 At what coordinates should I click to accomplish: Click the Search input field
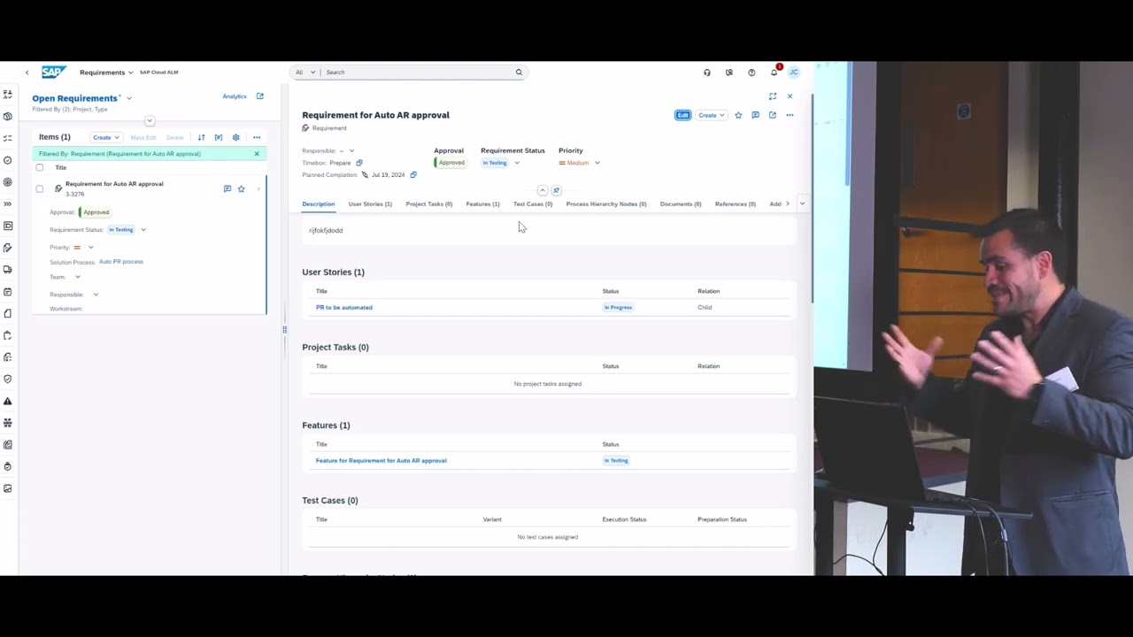click(418, 73)
